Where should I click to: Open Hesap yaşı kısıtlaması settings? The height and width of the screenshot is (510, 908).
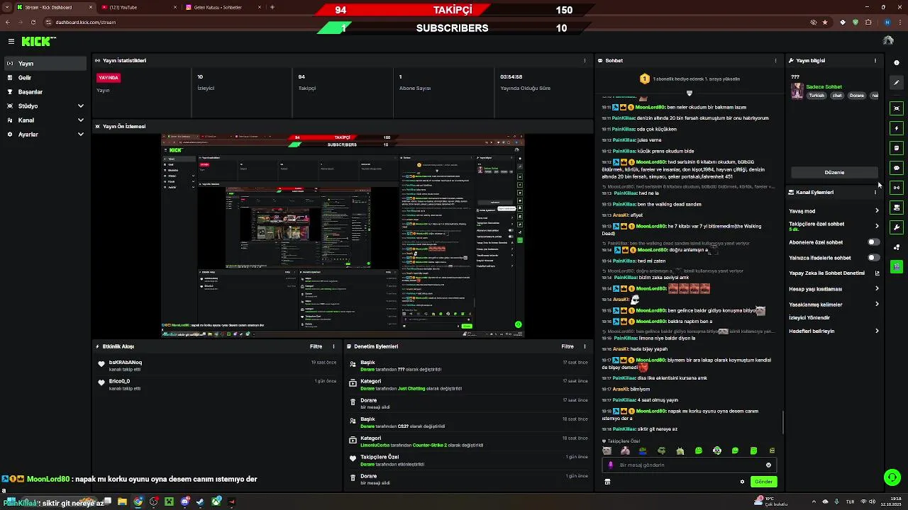[834, 289]
